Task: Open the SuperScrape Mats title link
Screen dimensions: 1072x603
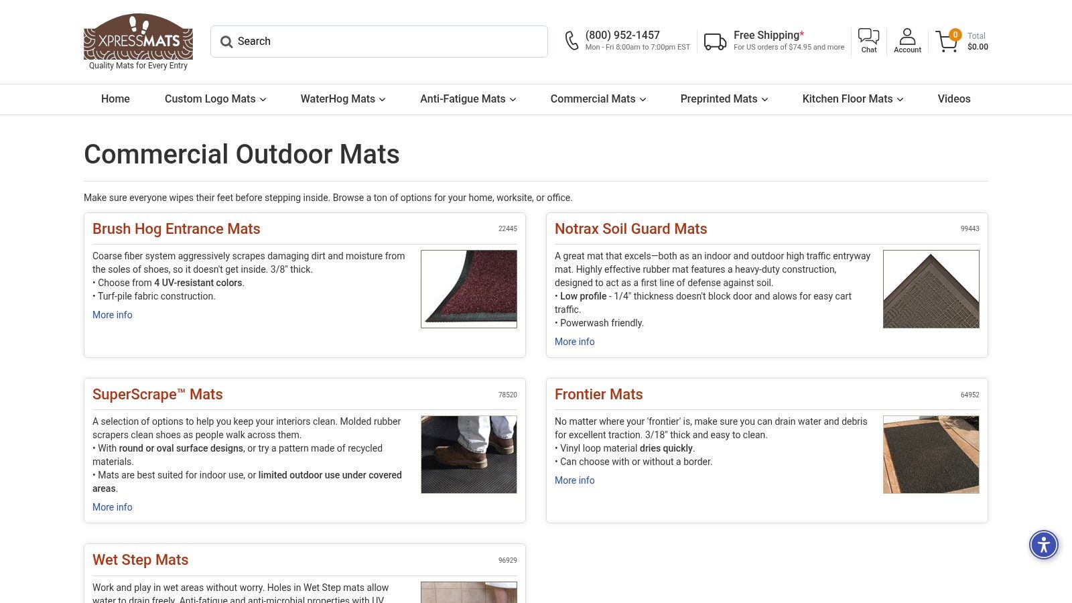Action: (157, 395)
